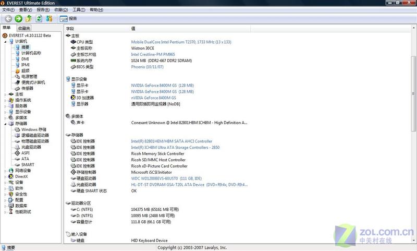Select 超频 tree item
Screen dimensions: 417x251
point(25,70)
